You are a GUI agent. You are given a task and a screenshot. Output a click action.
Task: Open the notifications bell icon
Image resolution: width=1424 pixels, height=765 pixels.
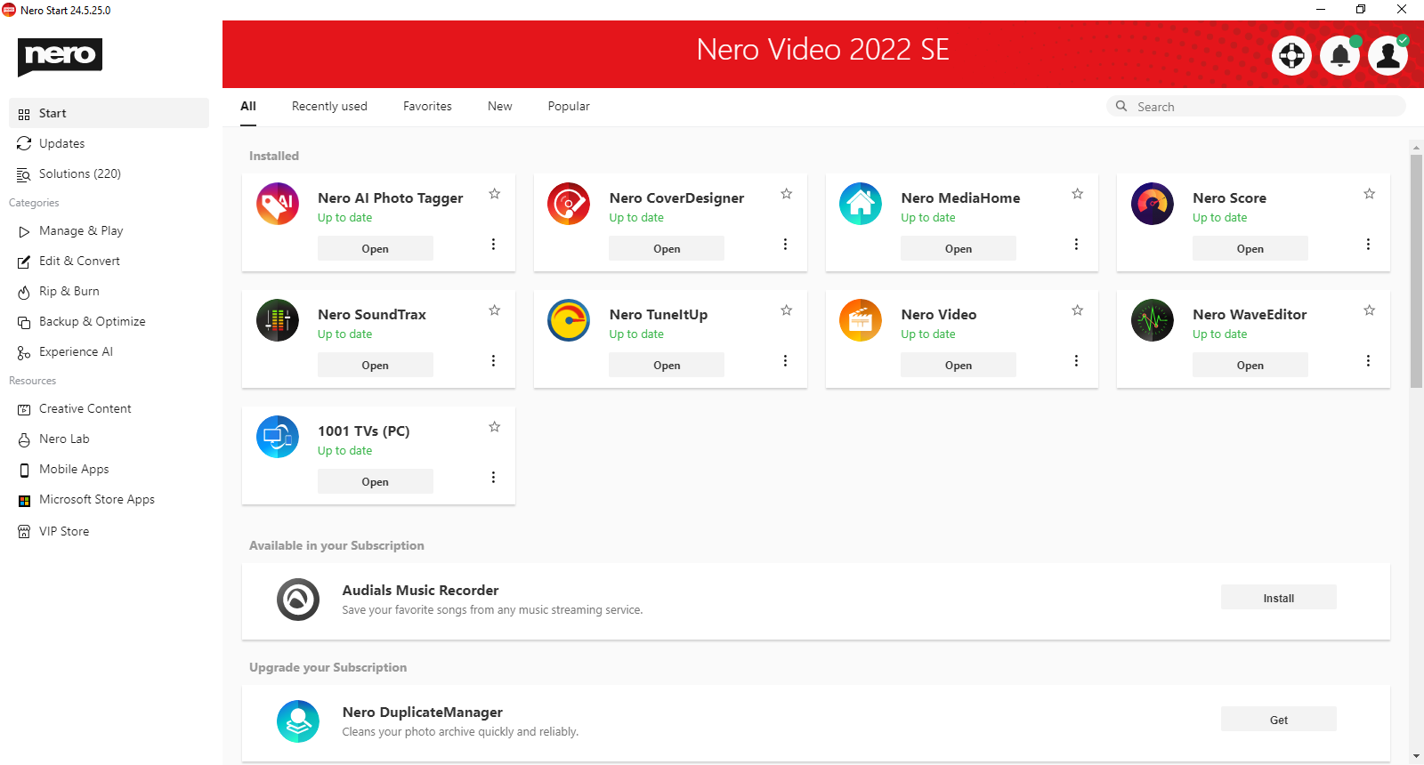[1339, 56]
